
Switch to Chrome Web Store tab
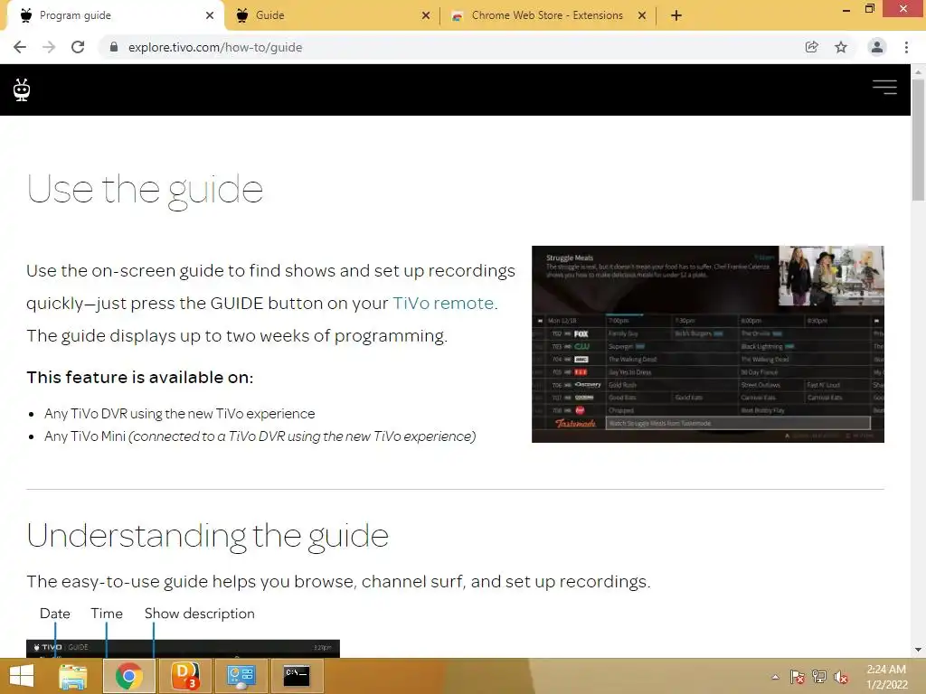point(547,15)
